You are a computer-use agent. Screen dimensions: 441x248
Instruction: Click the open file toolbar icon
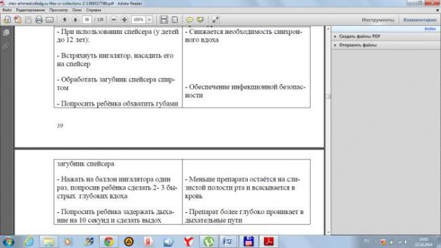[7, 20]
